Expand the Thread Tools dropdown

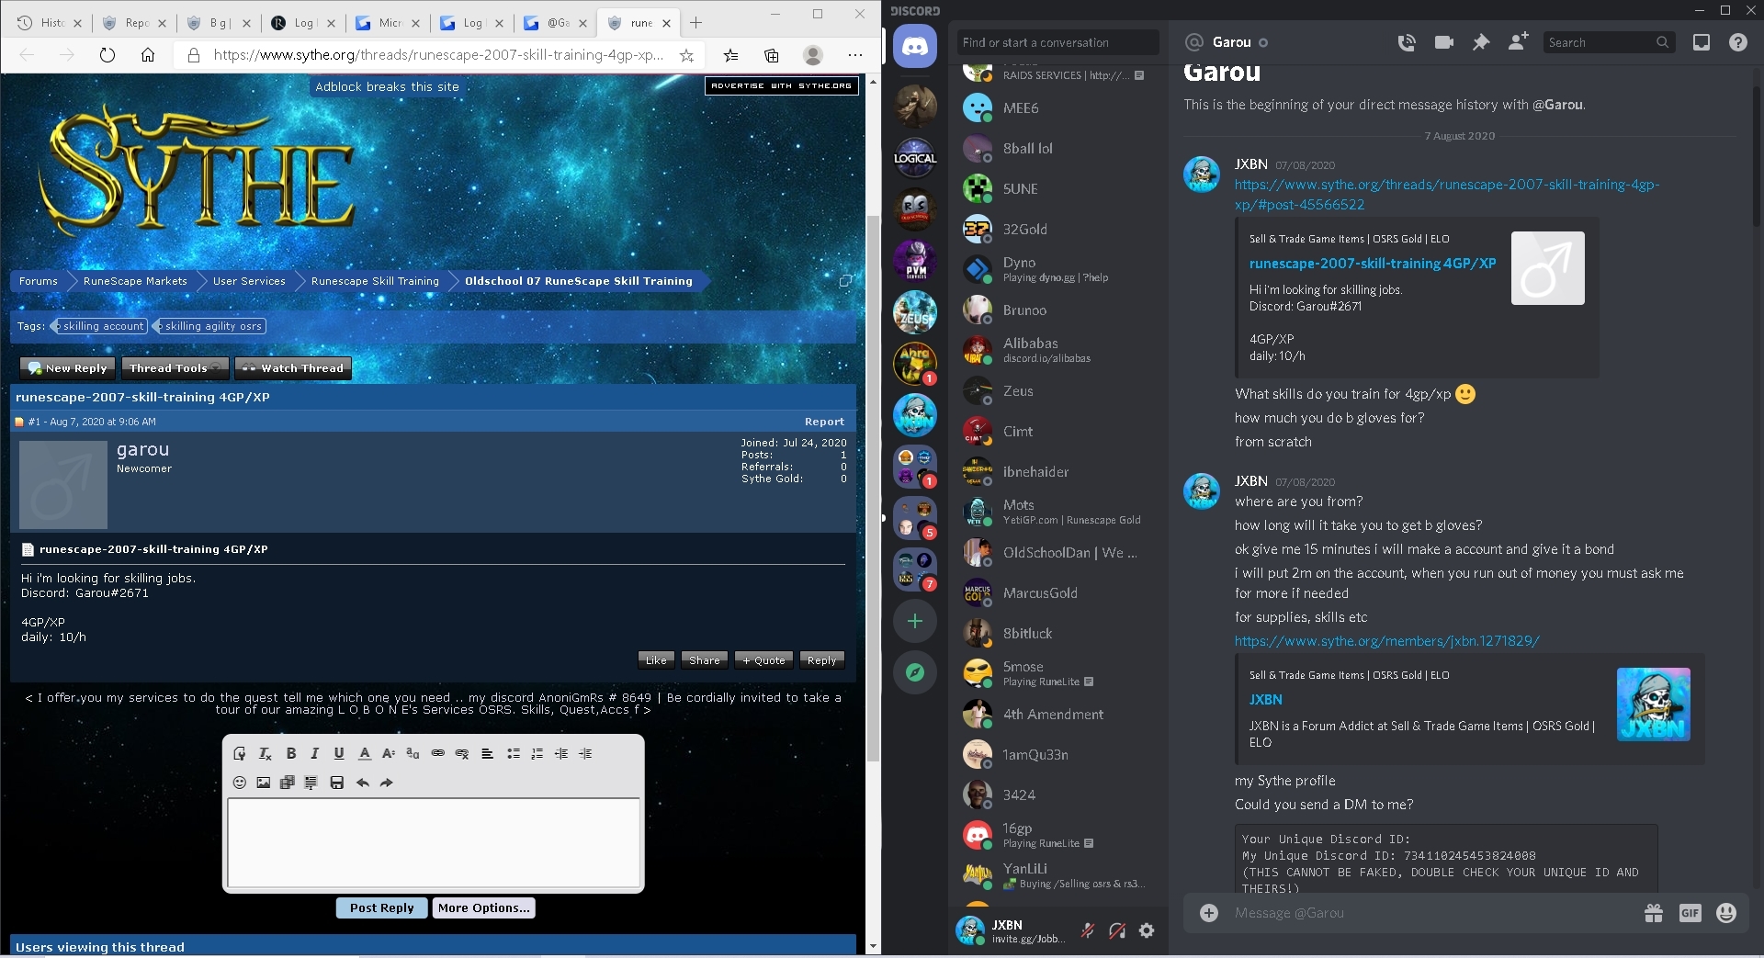pos(175,368)
